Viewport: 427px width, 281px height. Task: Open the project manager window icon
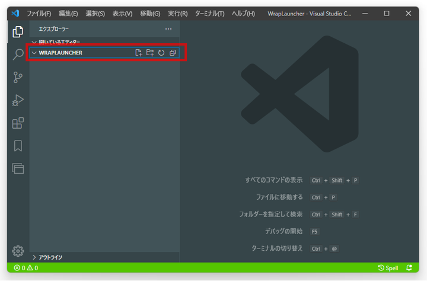(x=18, y=168)
